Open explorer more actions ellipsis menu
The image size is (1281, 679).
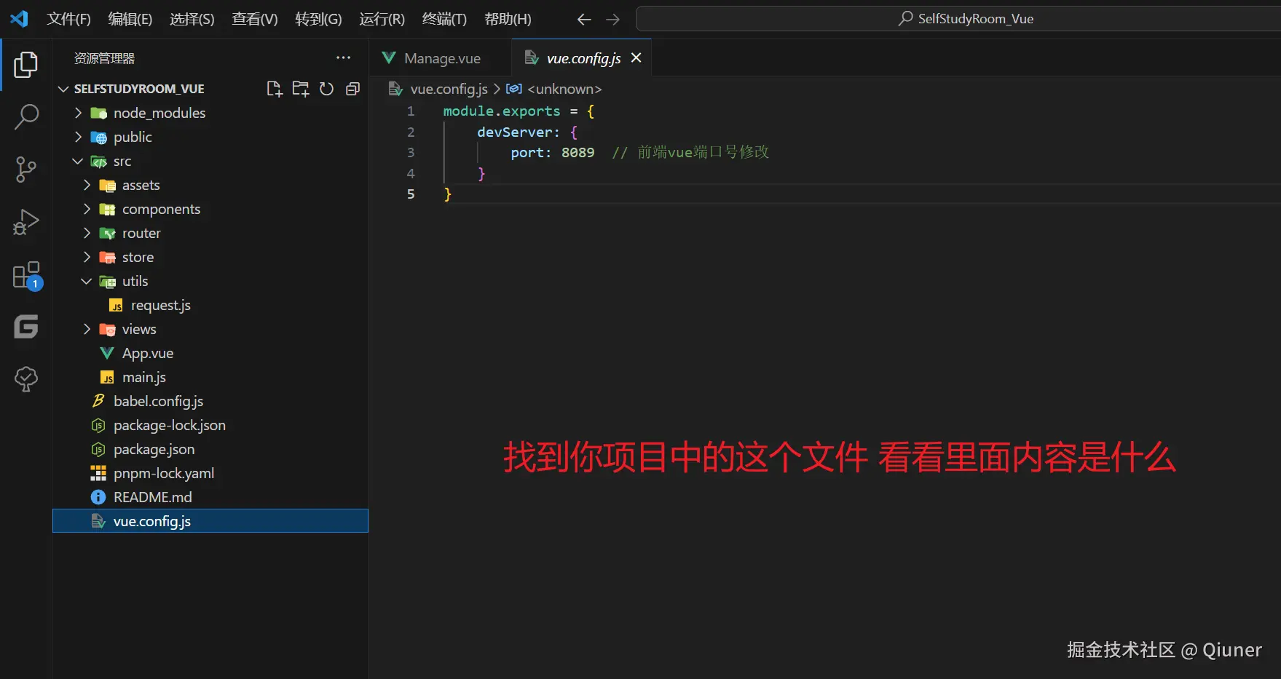tap(343, 57)
